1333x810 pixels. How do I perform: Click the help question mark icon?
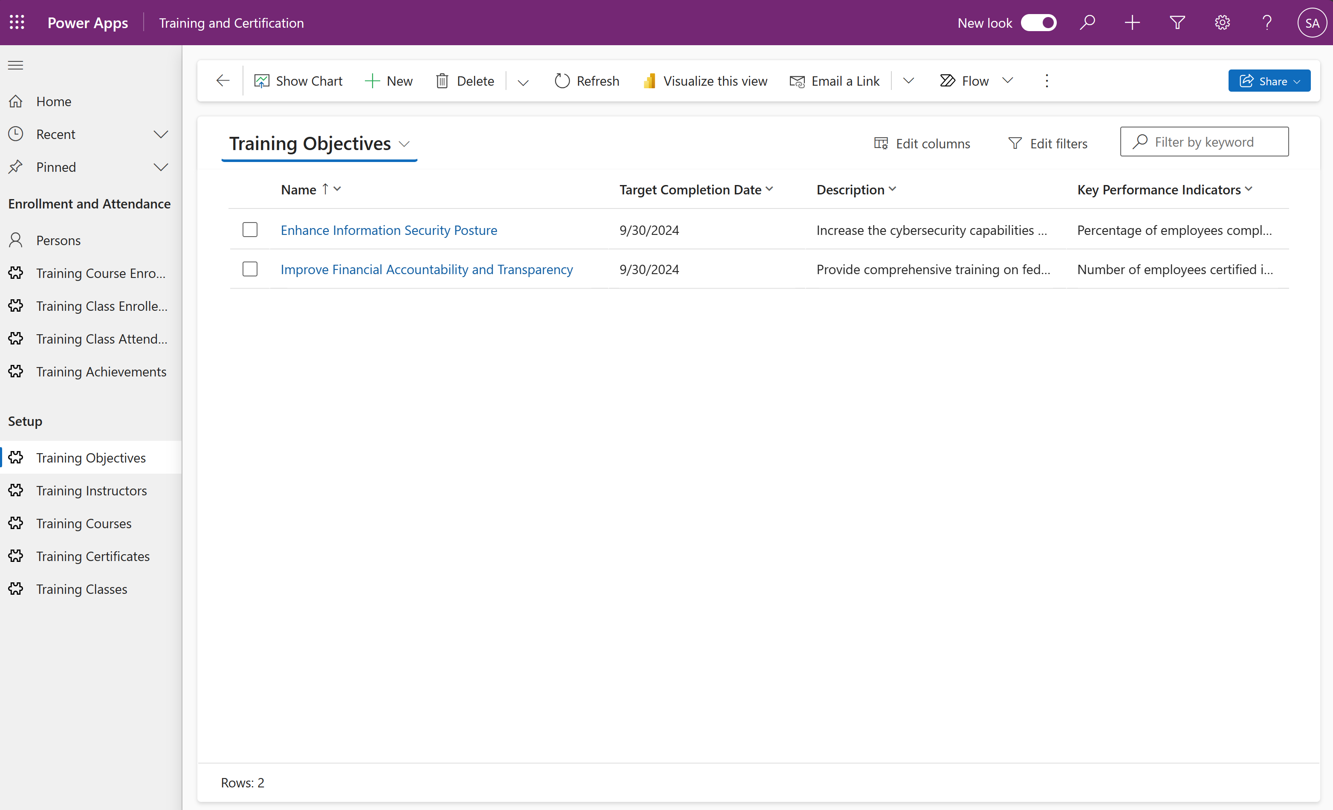1266,23
